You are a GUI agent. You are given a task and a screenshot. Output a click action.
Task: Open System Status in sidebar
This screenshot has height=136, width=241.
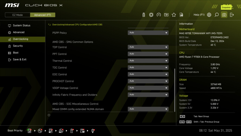click(23, 25)
